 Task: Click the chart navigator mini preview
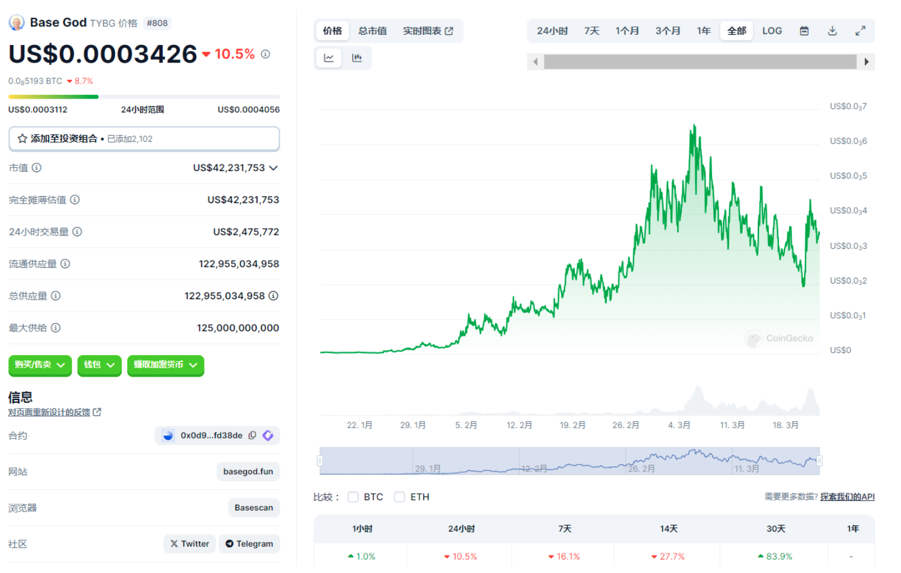(x=570, y=461)
